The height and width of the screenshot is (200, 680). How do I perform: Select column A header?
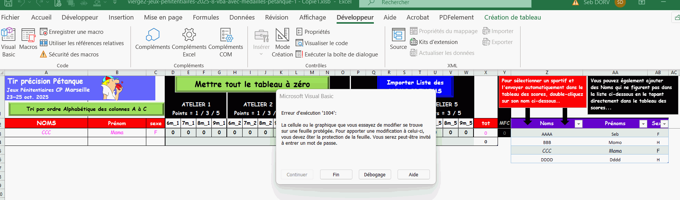[46, 73]
